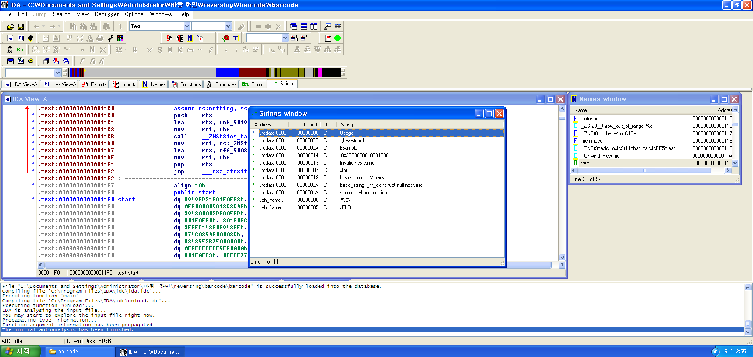This screenshot has height=357, width=753.
Task: Click the green circle icon in toolbar
Action: (338, 38)
